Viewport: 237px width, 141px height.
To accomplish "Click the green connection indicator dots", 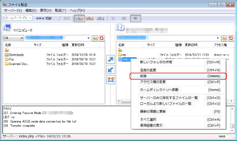I will coord(222,137).
